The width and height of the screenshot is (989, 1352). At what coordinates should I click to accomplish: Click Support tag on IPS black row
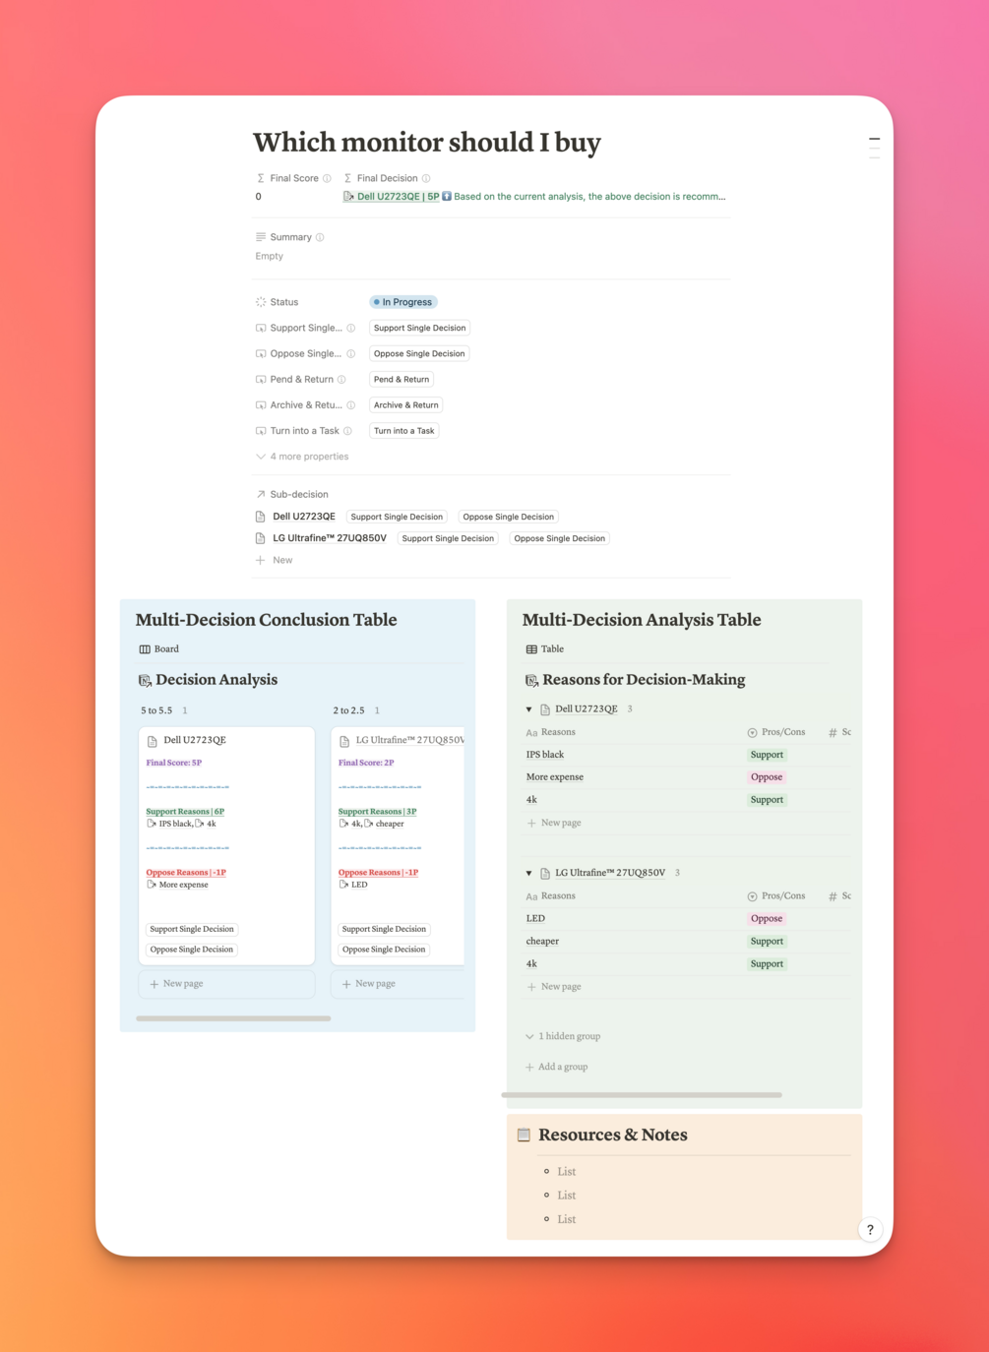pos(767,755)
